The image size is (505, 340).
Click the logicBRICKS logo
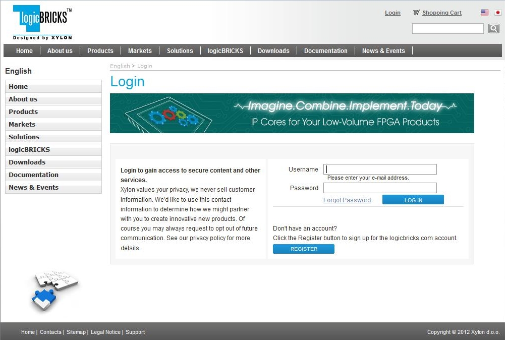click(x=42, y=23)
